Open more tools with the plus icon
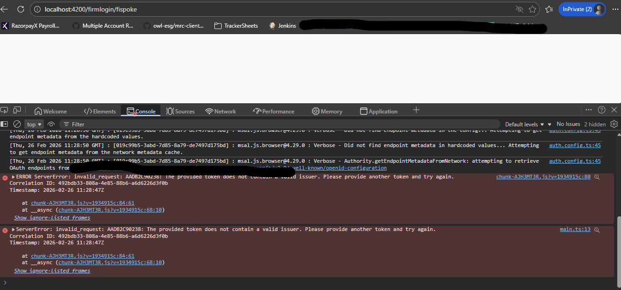Image resolution: width=621 pixels, height=290 pixels. (416, 110)
